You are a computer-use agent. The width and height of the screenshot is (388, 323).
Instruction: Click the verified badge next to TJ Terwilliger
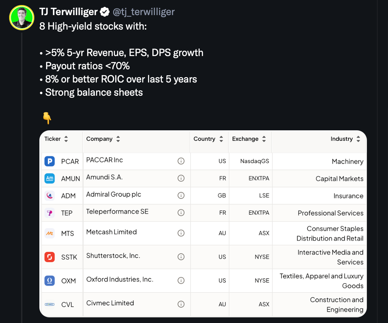(104, 12)
